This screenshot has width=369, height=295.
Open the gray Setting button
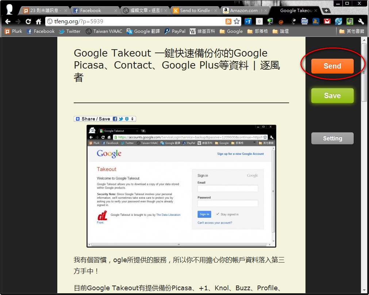(x=332, y=138)
